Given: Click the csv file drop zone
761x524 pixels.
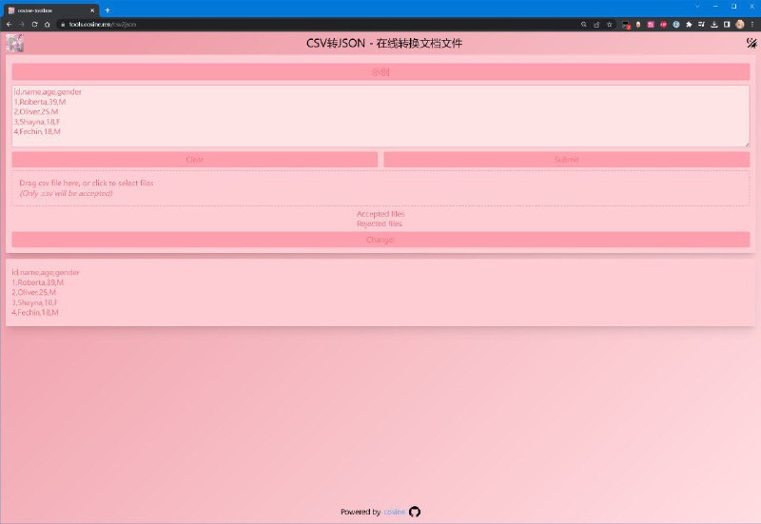Looking at the screenshot, I should (380, 187).
